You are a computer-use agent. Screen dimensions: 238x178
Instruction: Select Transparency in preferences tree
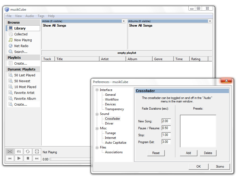[x=114, y=109]
